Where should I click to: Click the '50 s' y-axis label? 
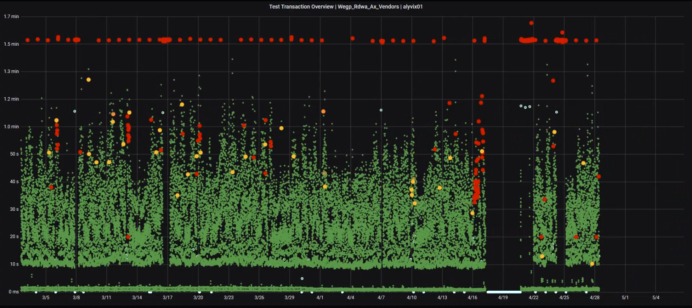(x=14, y=154)
